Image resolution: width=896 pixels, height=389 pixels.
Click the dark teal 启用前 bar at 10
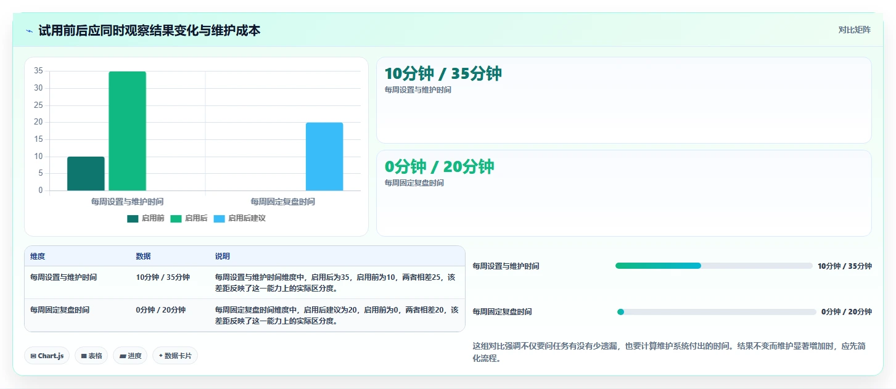click(x=86, y=174)
